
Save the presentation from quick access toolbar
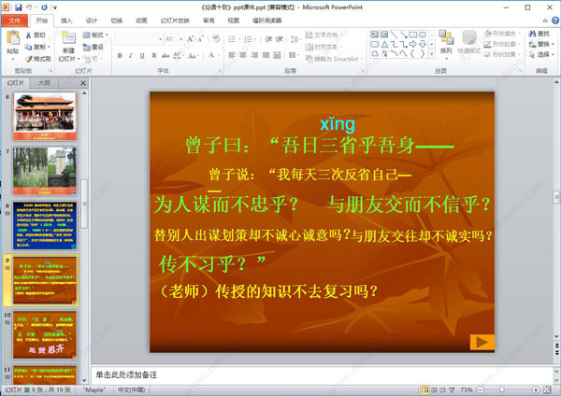tap(19, 7)
